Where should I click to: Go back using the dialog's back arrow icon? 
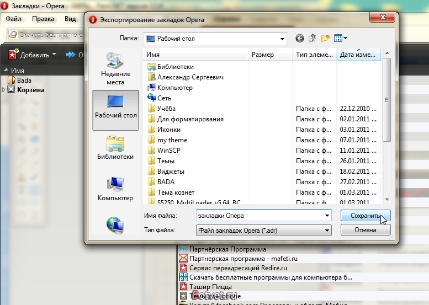click(300, 39)
